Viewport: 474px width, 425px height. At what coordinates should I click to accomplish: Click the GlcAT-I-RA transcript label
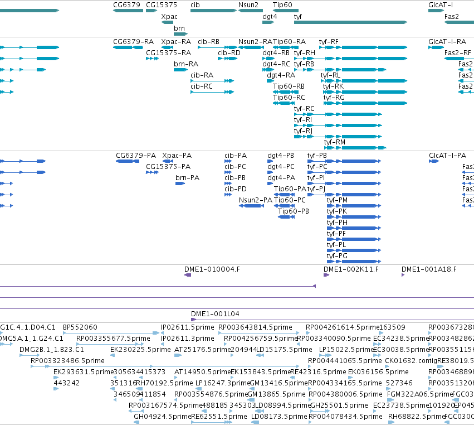(x=447, y=42)
